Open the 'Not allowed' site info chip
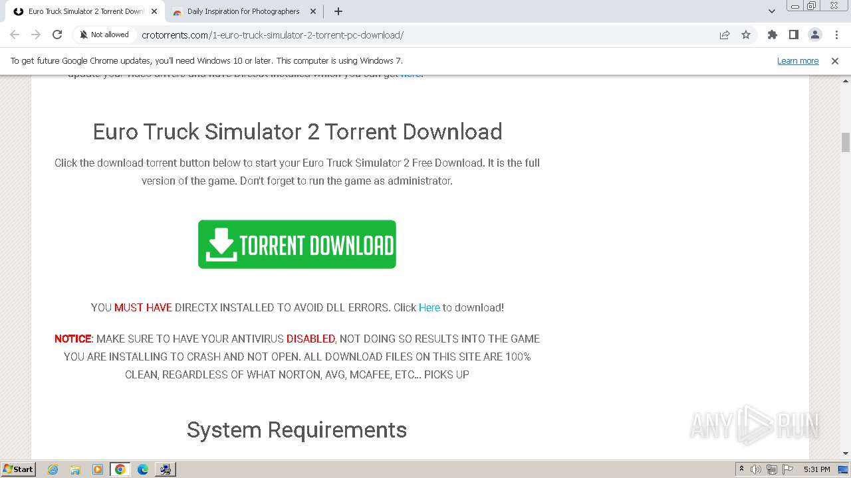The height and width of the screenshot is (478, 851). click(x=104, y=35)
